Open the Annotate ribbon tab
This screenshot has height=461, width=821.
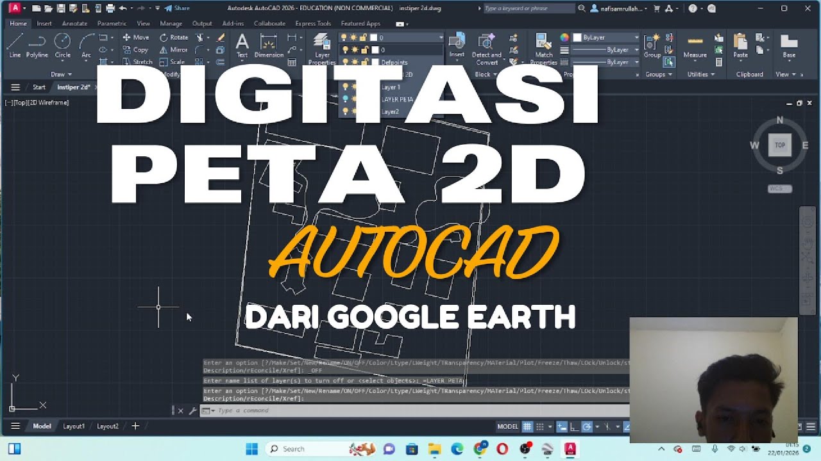click(x=74, y=24)
